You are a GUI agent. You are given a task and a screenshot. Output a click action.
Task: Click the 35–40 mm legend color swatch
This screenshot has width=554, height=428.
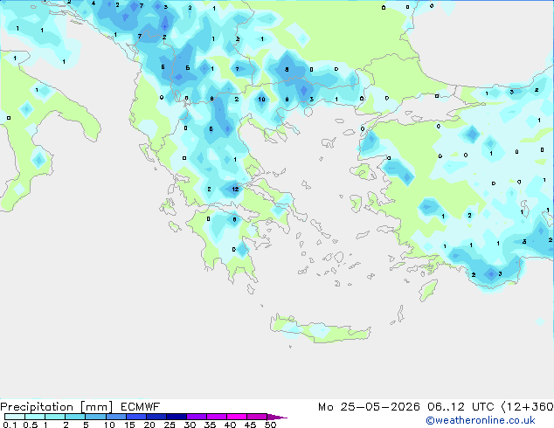(x=217, y=417)
